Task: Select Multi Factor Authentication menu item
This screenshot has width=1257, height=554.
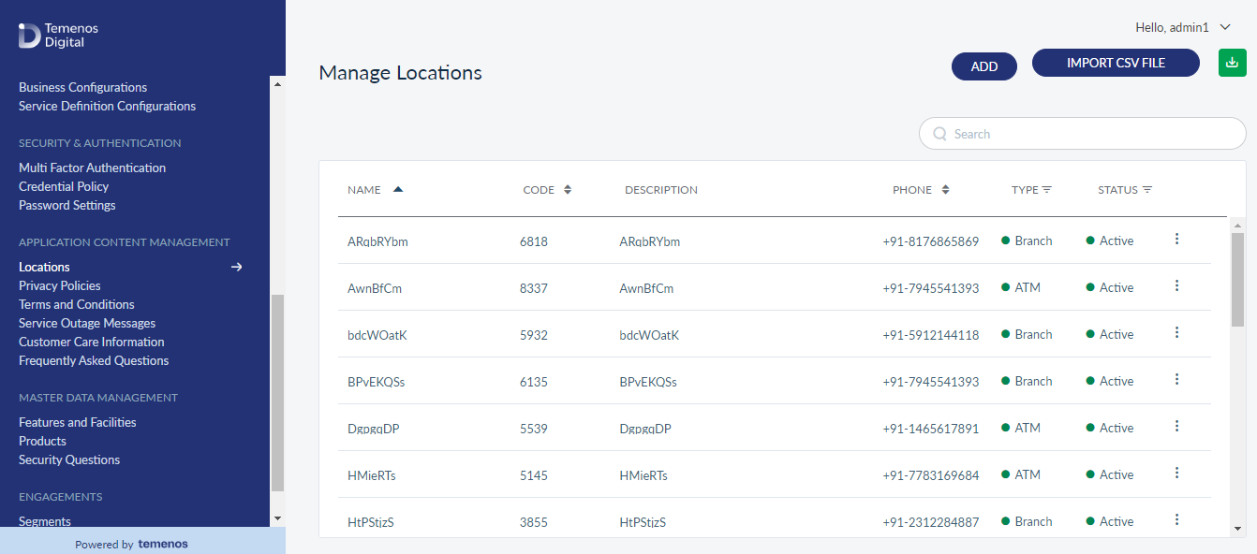Action: point(92,168)
